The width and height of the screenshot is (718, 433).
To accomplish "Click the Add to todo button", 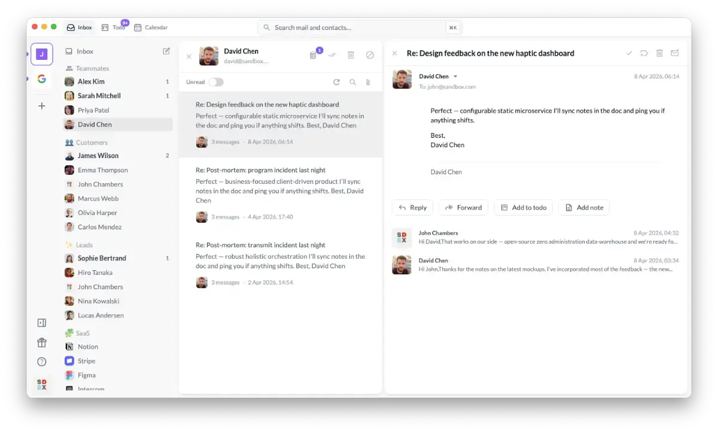I will click(x=523, y=207).
